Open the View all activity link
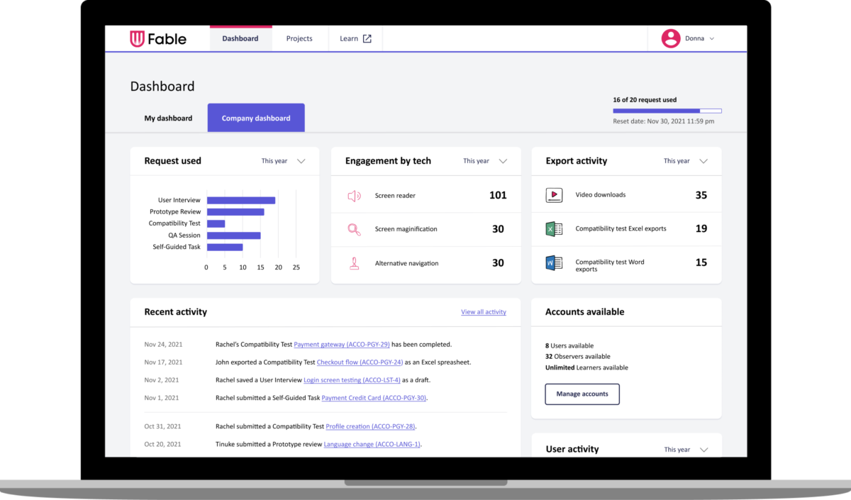Image resolution: width=851 pixels, height=500 pixels. click(483, 311)
